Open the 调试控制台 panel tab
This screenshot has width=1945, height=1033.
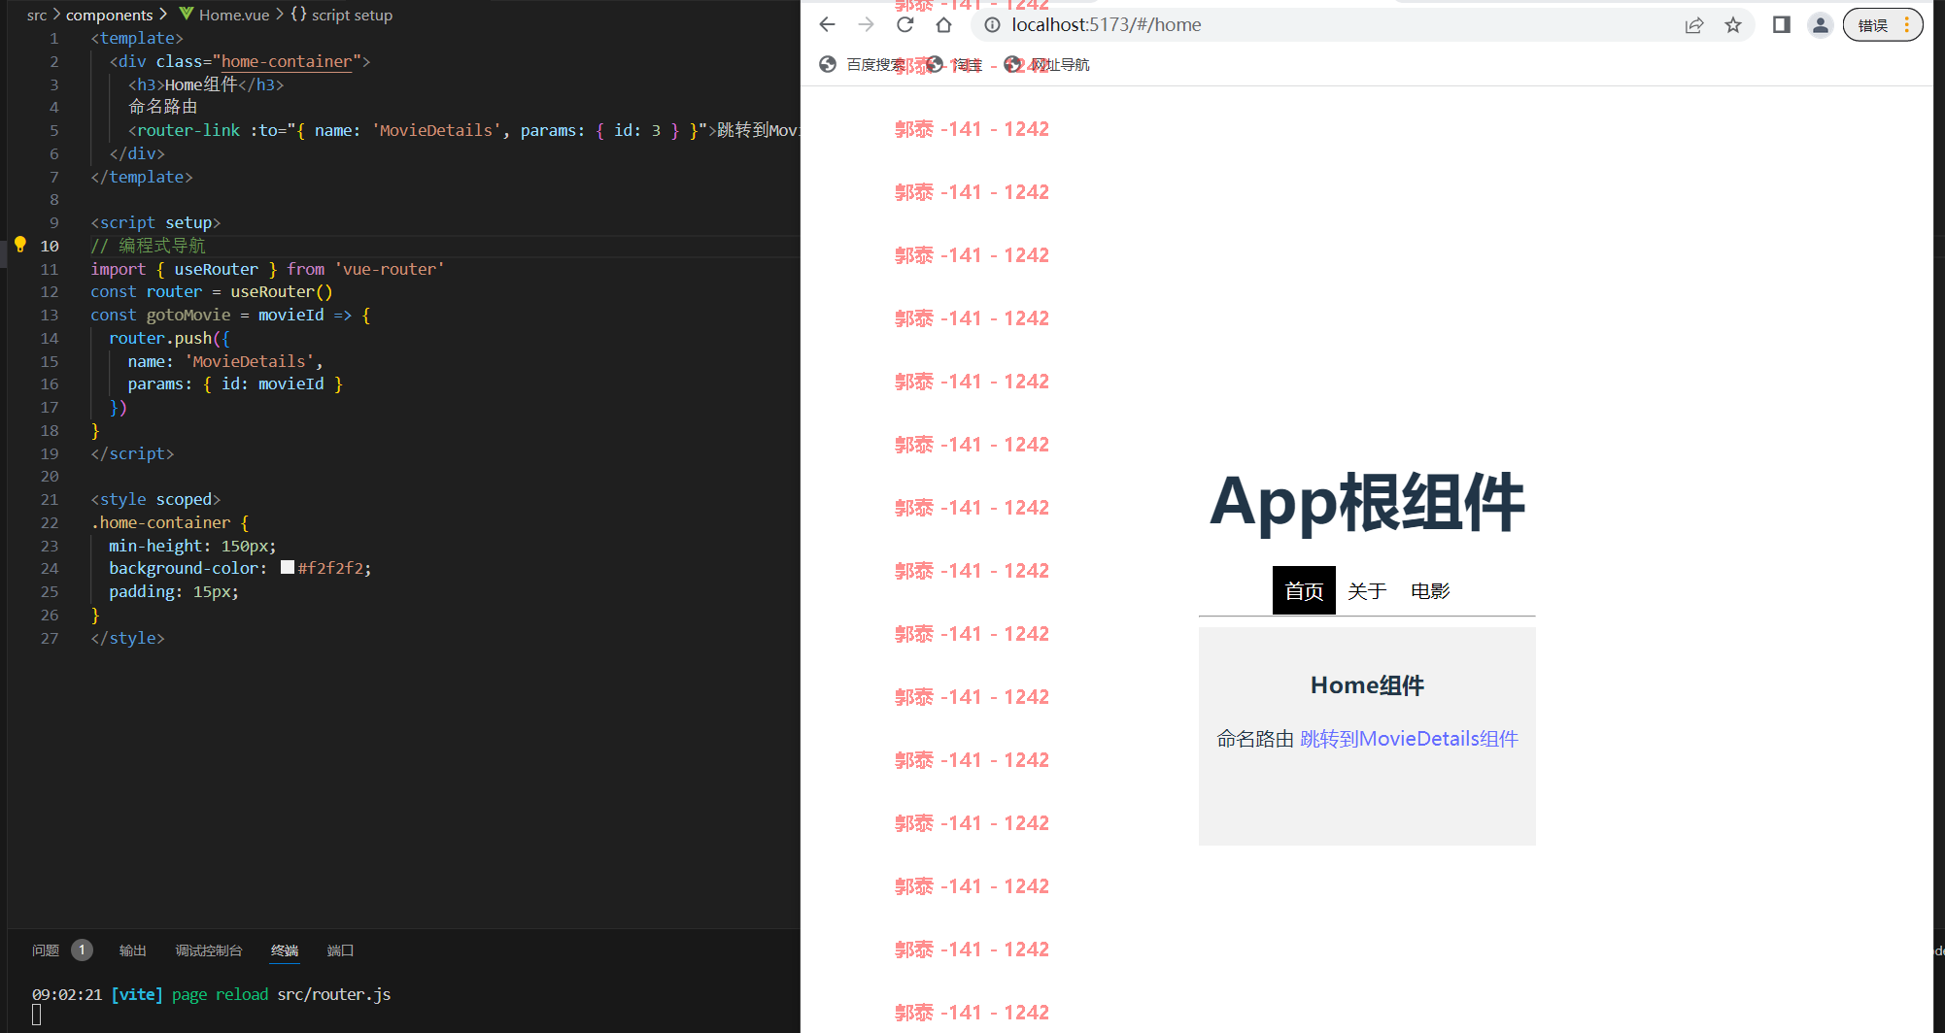pos(209,950)
